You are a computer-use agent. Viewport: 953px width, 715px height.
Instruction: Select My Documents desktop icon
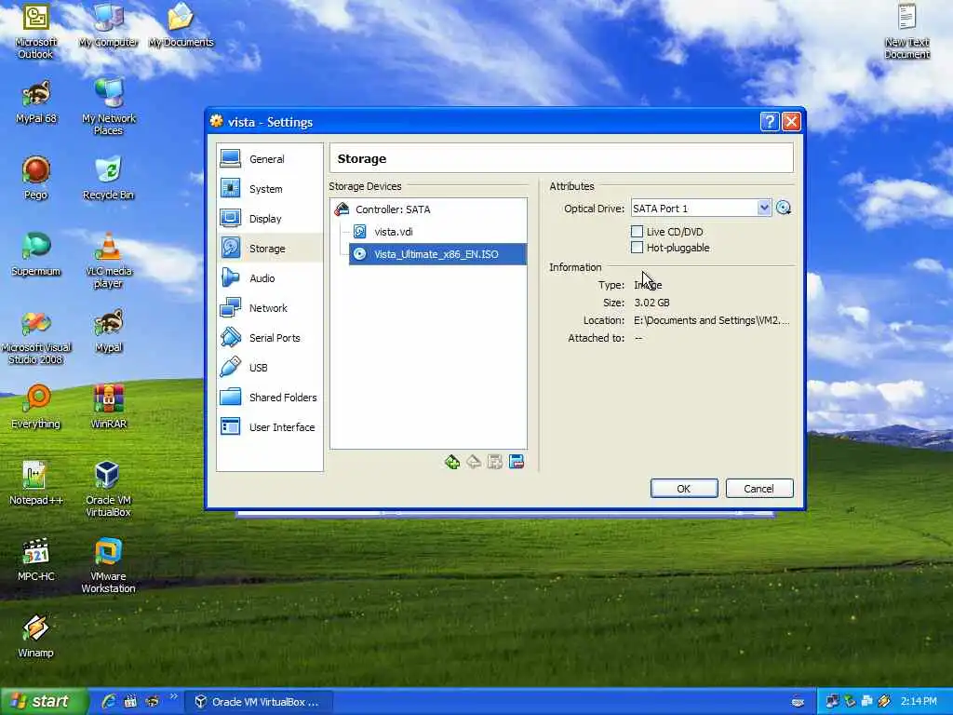coord(181,25)
